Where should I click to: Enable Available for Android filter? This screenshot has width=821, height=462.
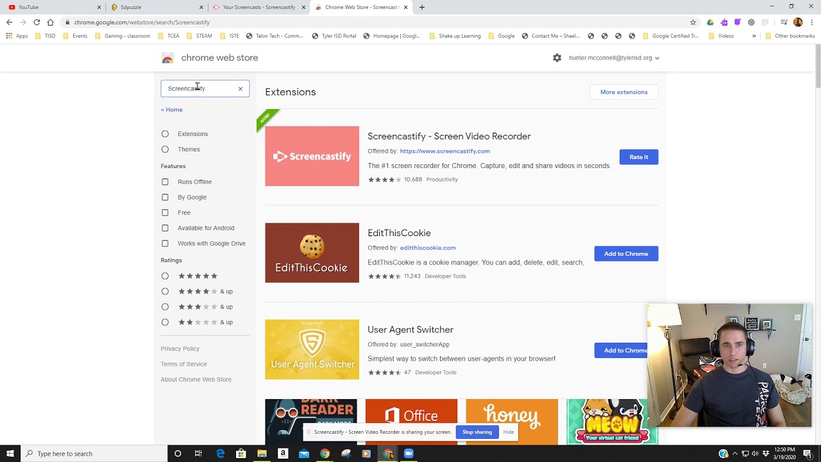coord(165,228)
